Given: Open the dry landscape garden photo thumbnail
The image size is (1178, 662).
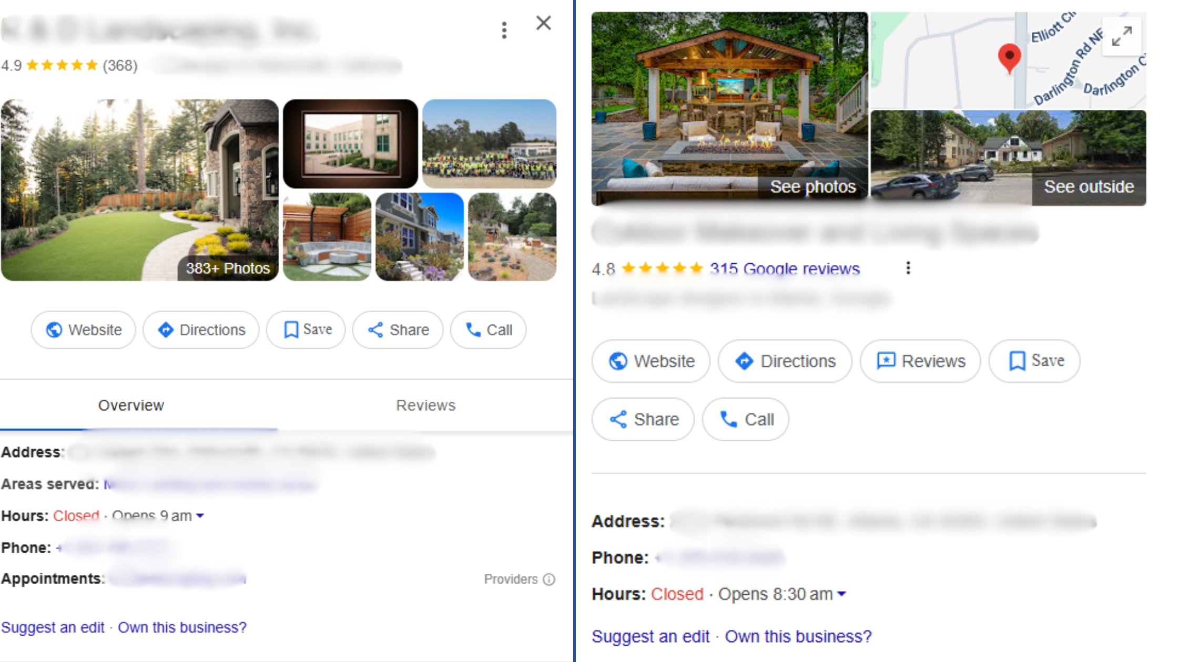Looking at the screenshot, I should (x=512, y=236).
